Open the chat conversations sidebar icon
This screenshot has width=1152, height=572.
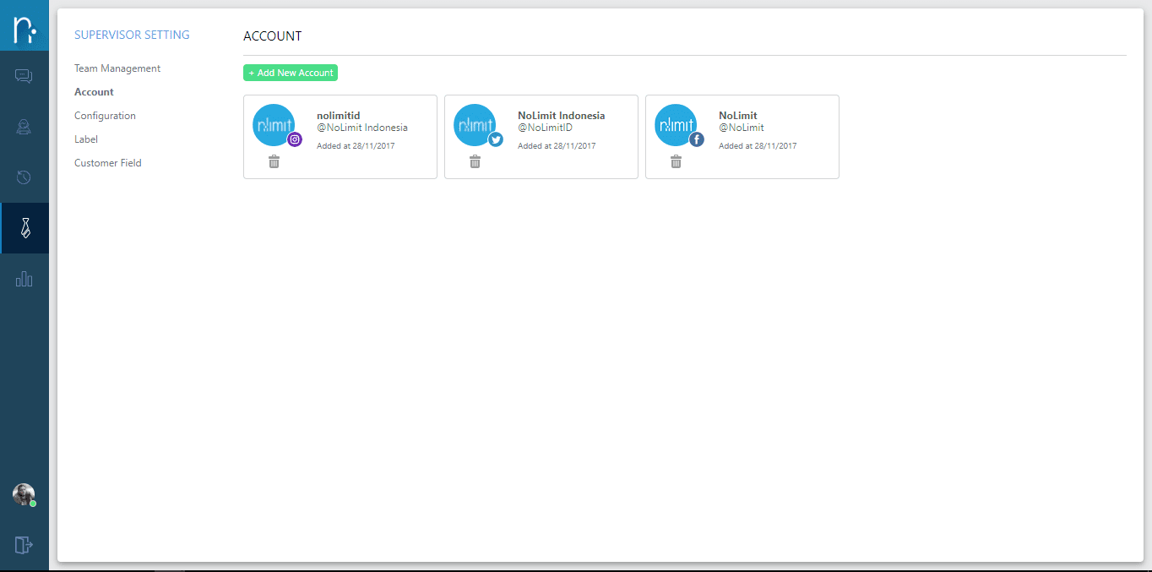pyautogui.click(x=24, y=77)
